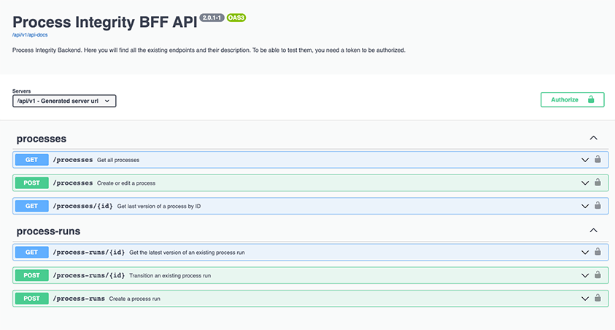Image resolution: width=615 pixels, height=330 pixels.
Task: Collapse the process-runs section with its chevron
Action: pyautogui.click(x=593, y=231)
